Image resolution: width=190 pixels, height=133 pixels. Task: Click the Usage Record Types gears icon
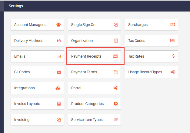pos(173,72)
